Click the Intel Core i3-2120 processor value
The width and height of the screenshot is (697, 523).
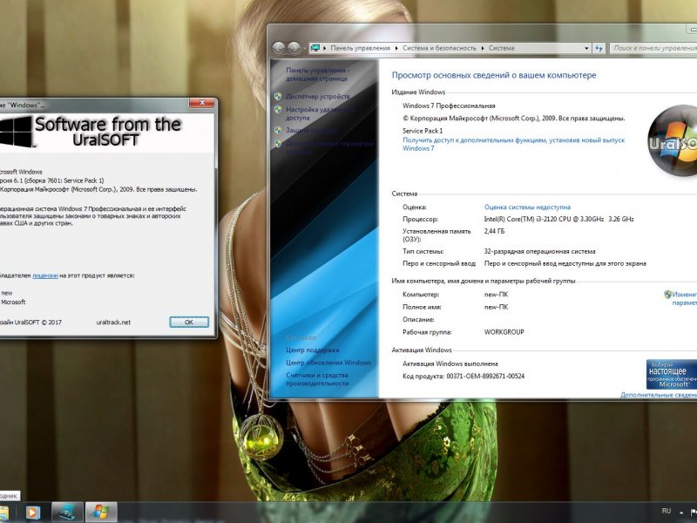(558, 219)
